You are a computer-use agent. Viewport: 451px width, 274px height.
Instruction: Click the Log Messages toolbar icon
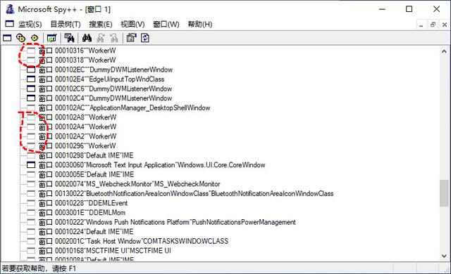[51, 38]
